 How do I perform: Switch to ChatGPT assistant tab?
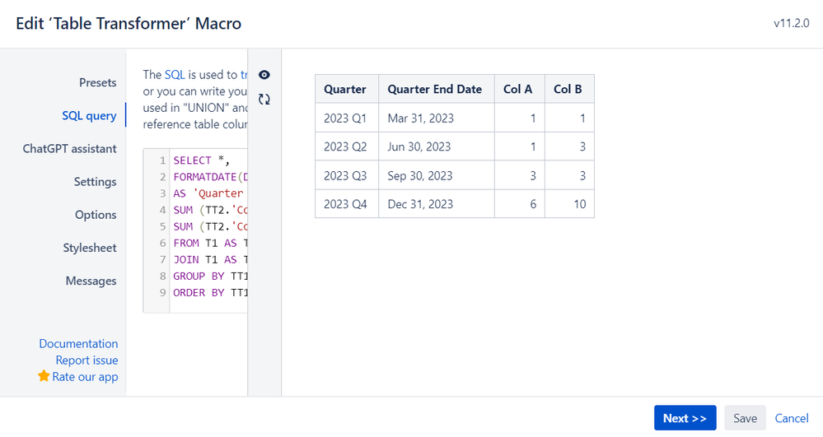(69, 149)
